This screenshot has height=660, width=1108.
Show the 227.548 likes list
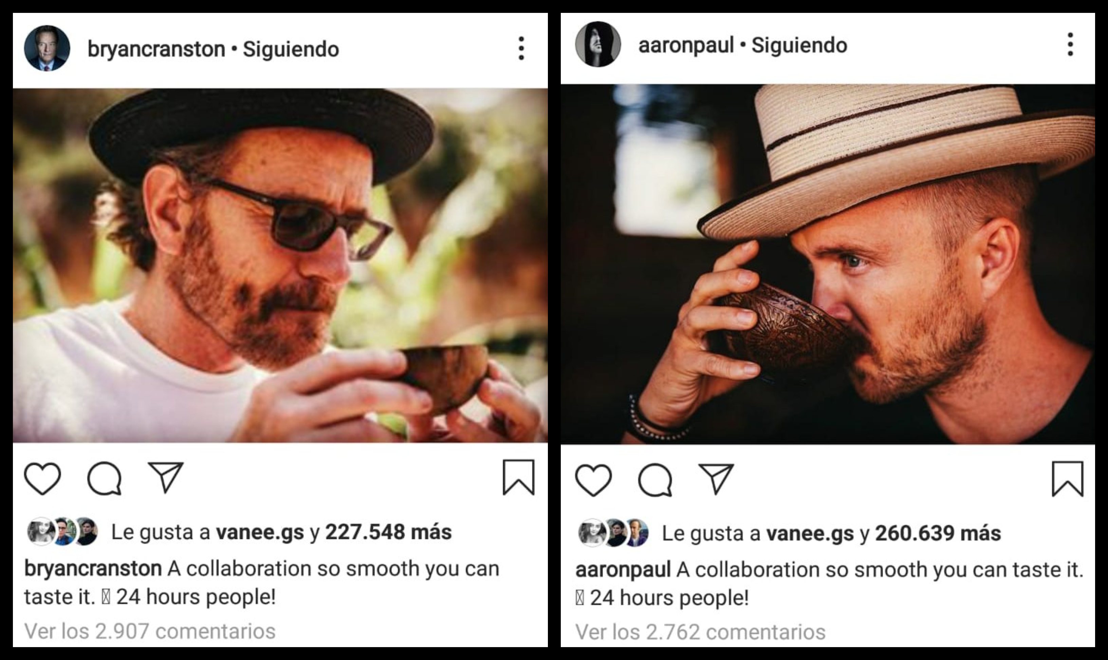[388, 532]
